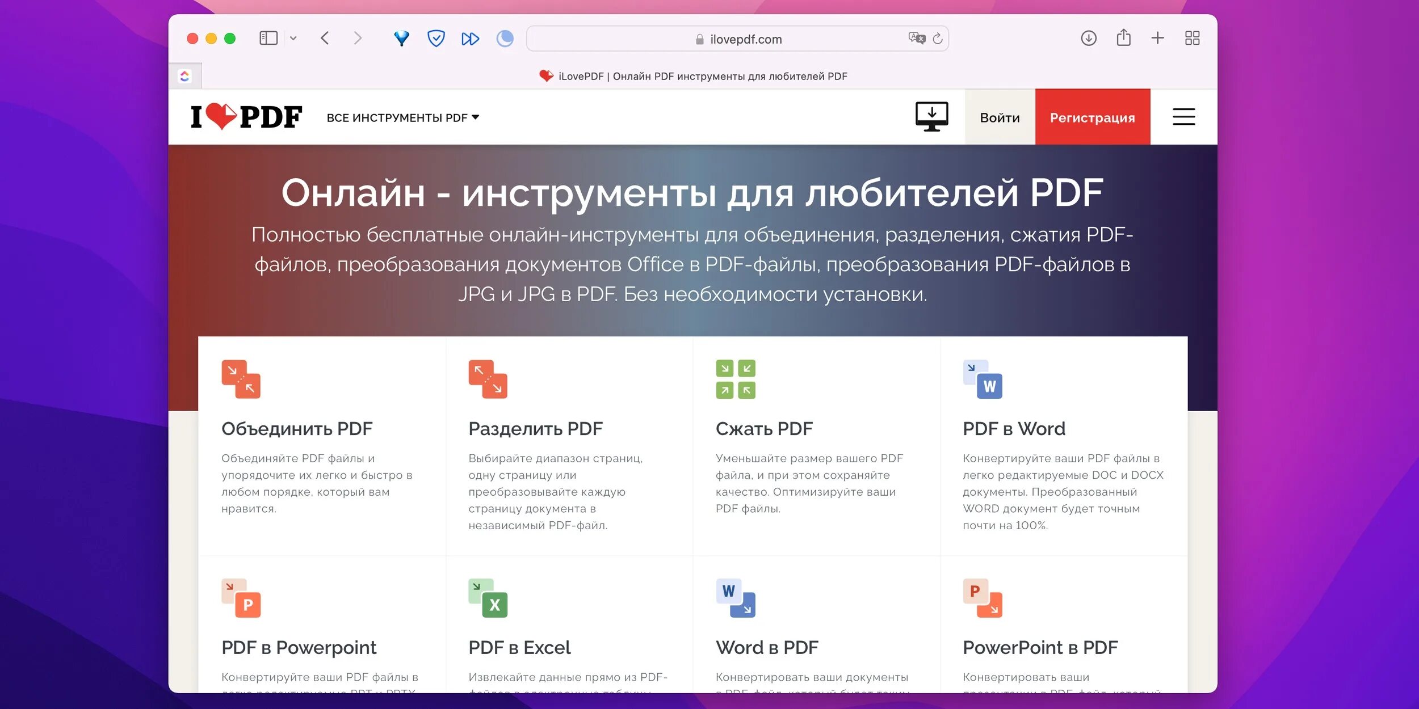Image resolution: width=1419 pixels, height=709 pixels.
Task: Click the Compress PDF (Сжать PDF) green icon
Action: [735, 379]
